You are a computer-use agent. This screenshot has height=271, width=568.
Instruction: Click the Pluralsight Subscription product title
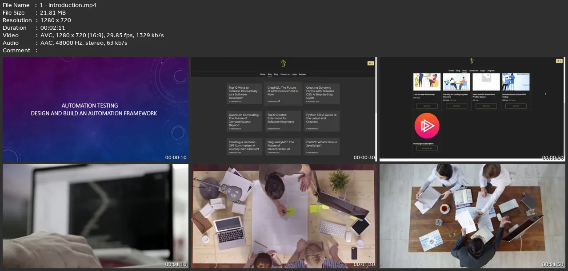pyautogui.click(x=423, y=144)
